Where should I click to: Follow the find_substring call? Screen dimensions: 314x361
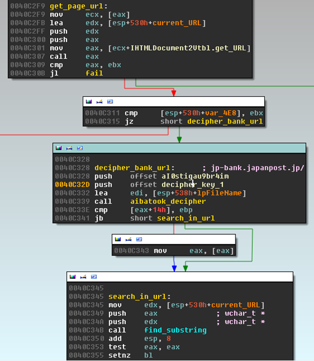(175, 330)
